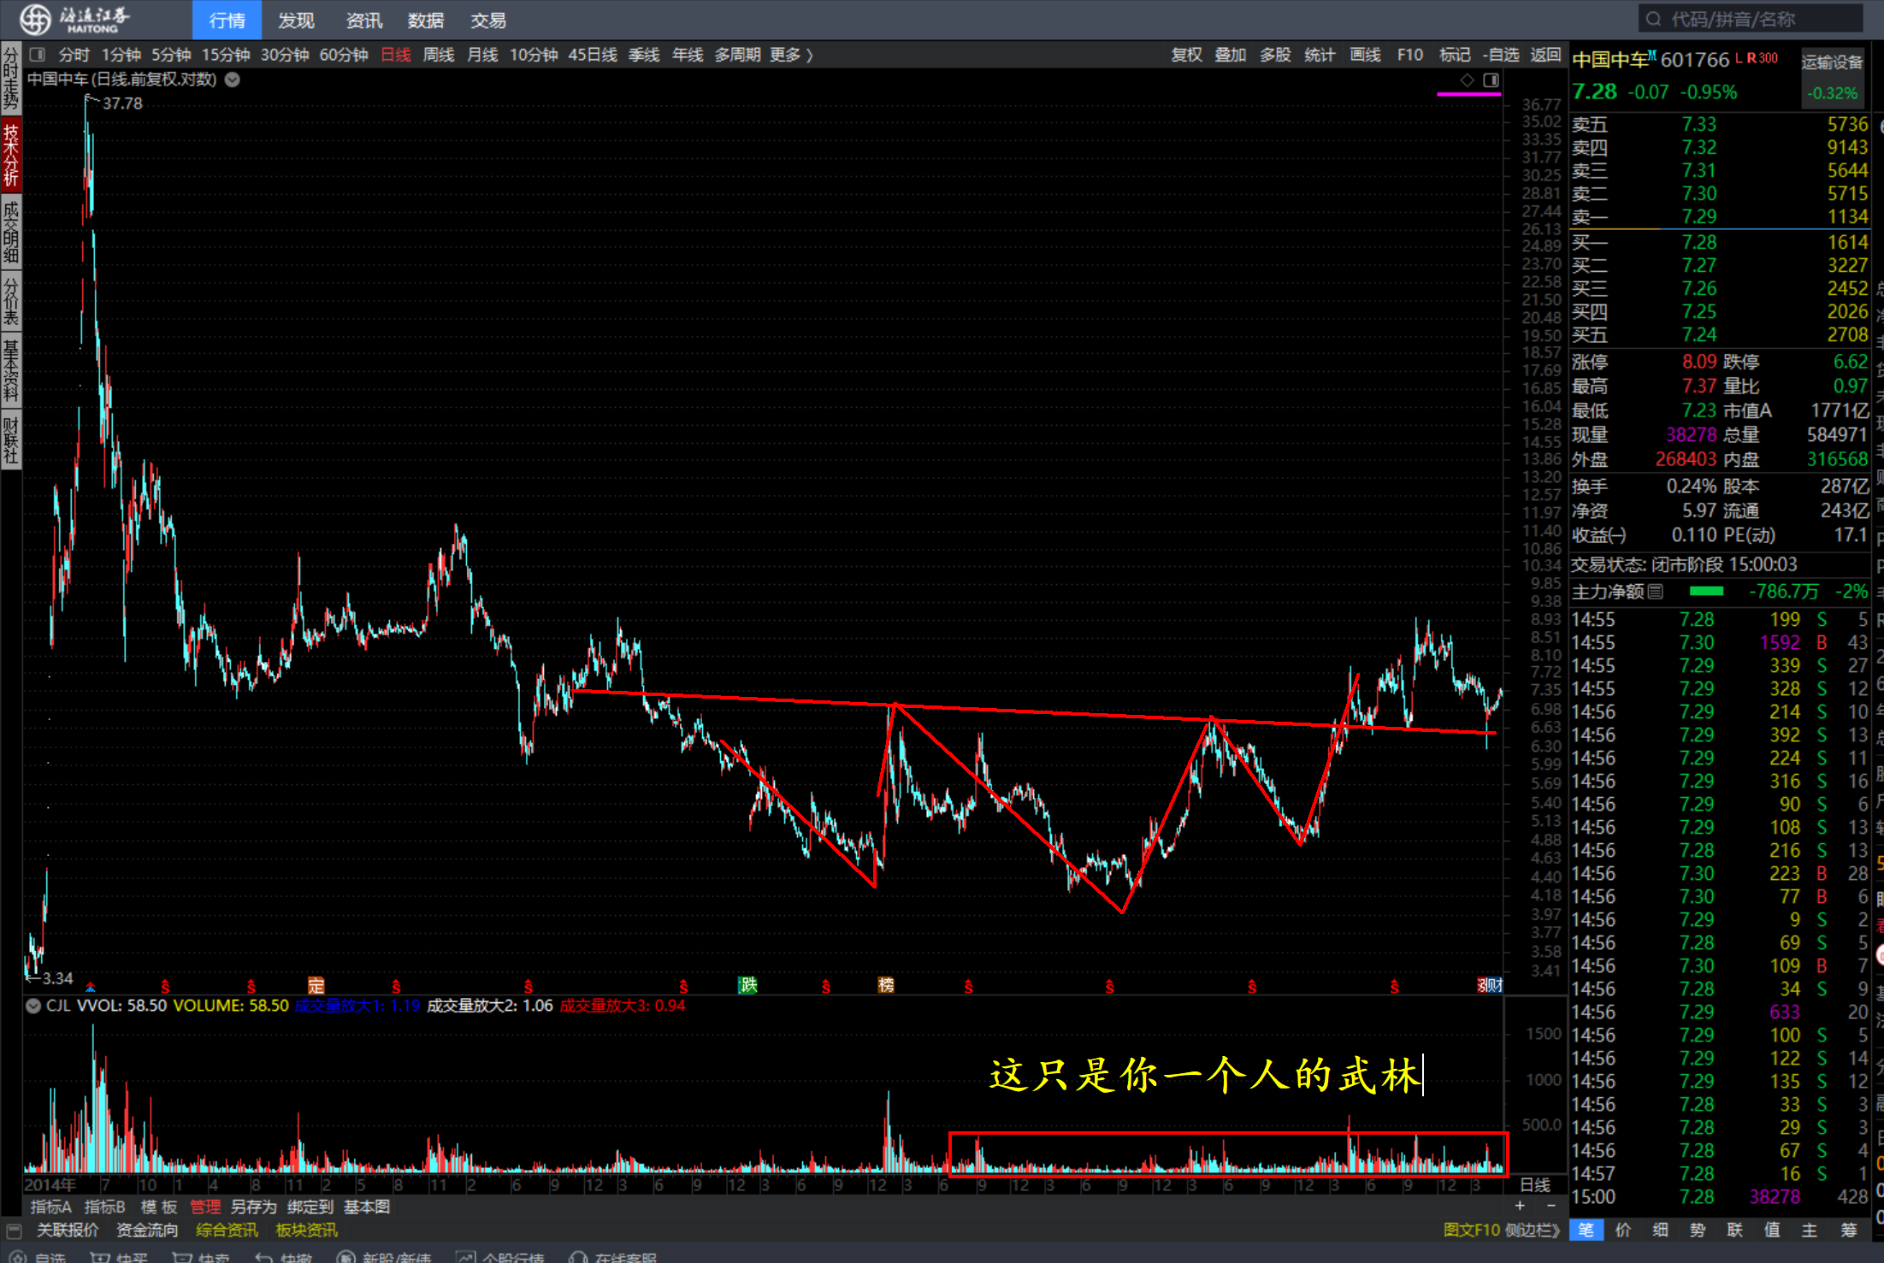The height and width of the screenshot is (1263, 1884).
Task: Select the 筹 tab in quote panel
Action: point(1849,1231)
